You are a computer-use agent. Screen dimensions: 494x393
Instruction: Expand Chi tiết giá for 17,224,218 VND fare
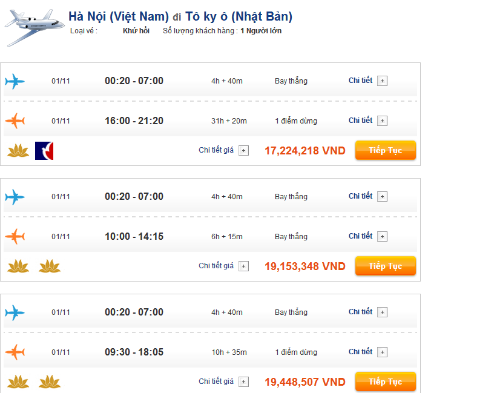pos(243,151)
